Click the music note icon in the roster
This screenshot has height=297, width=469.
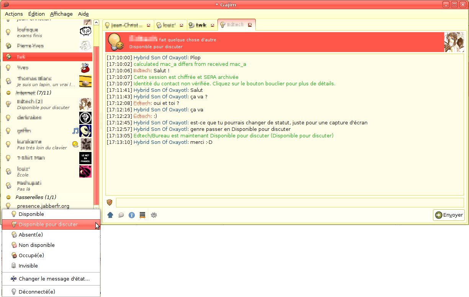point(75,131)
